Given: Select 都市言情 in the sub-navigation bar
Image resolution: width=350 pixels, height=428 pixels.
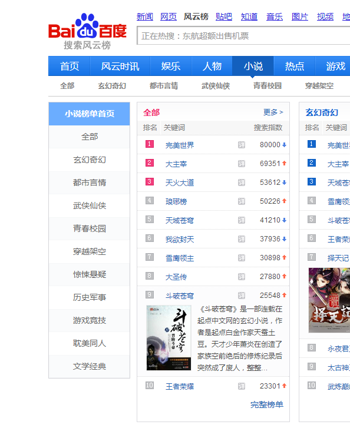Looking at the screenshot, I should click(164, 86).
